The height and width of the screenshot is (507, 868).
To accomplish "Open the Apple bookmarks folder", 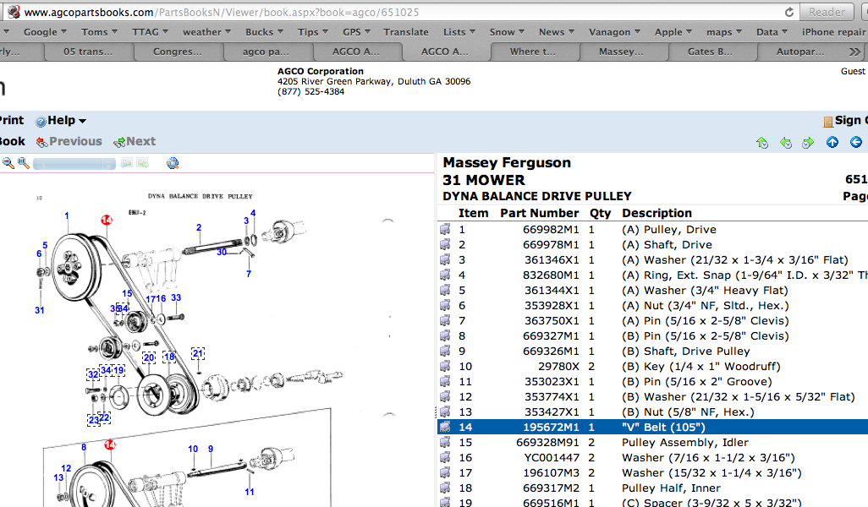I will pos(673,32).
